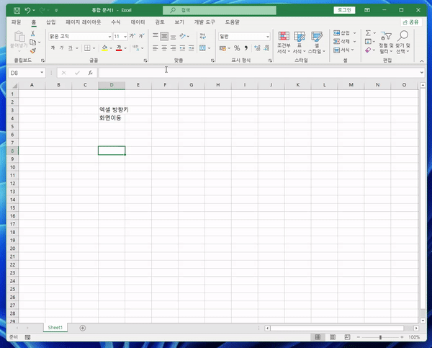Click the insert function fx icon
This screenshot has height=348, width=432.
91,73
